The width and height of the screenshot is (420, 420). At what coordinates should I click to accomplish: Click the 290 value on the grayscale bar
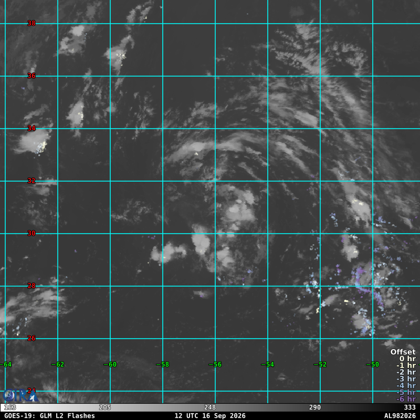tap(314, 407)
